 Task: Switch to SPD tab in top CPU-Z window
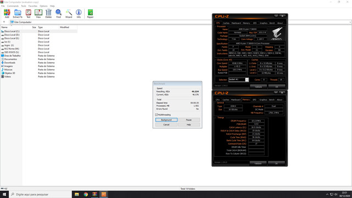[255, 23]
